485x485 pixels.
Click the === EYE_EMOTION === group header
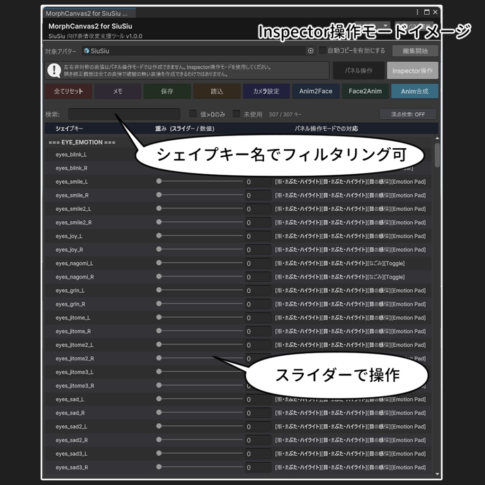click(82, 142)
